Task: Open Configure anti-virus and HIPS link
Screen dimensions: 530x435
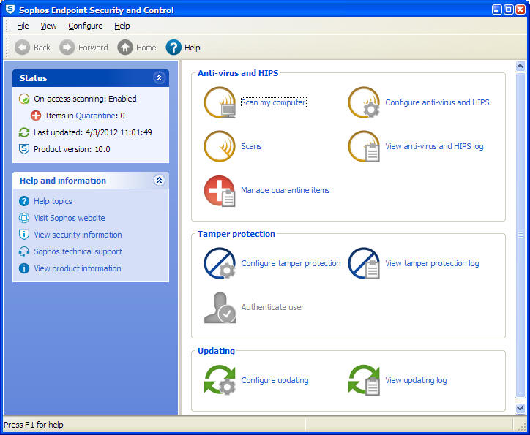Action: click(x=437, y=102)
